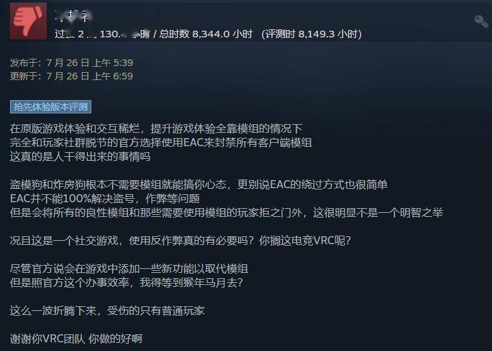Click the line starting 尽管官方说会在游戏中添加
This screenshot has width=492, height=351.
129,268
